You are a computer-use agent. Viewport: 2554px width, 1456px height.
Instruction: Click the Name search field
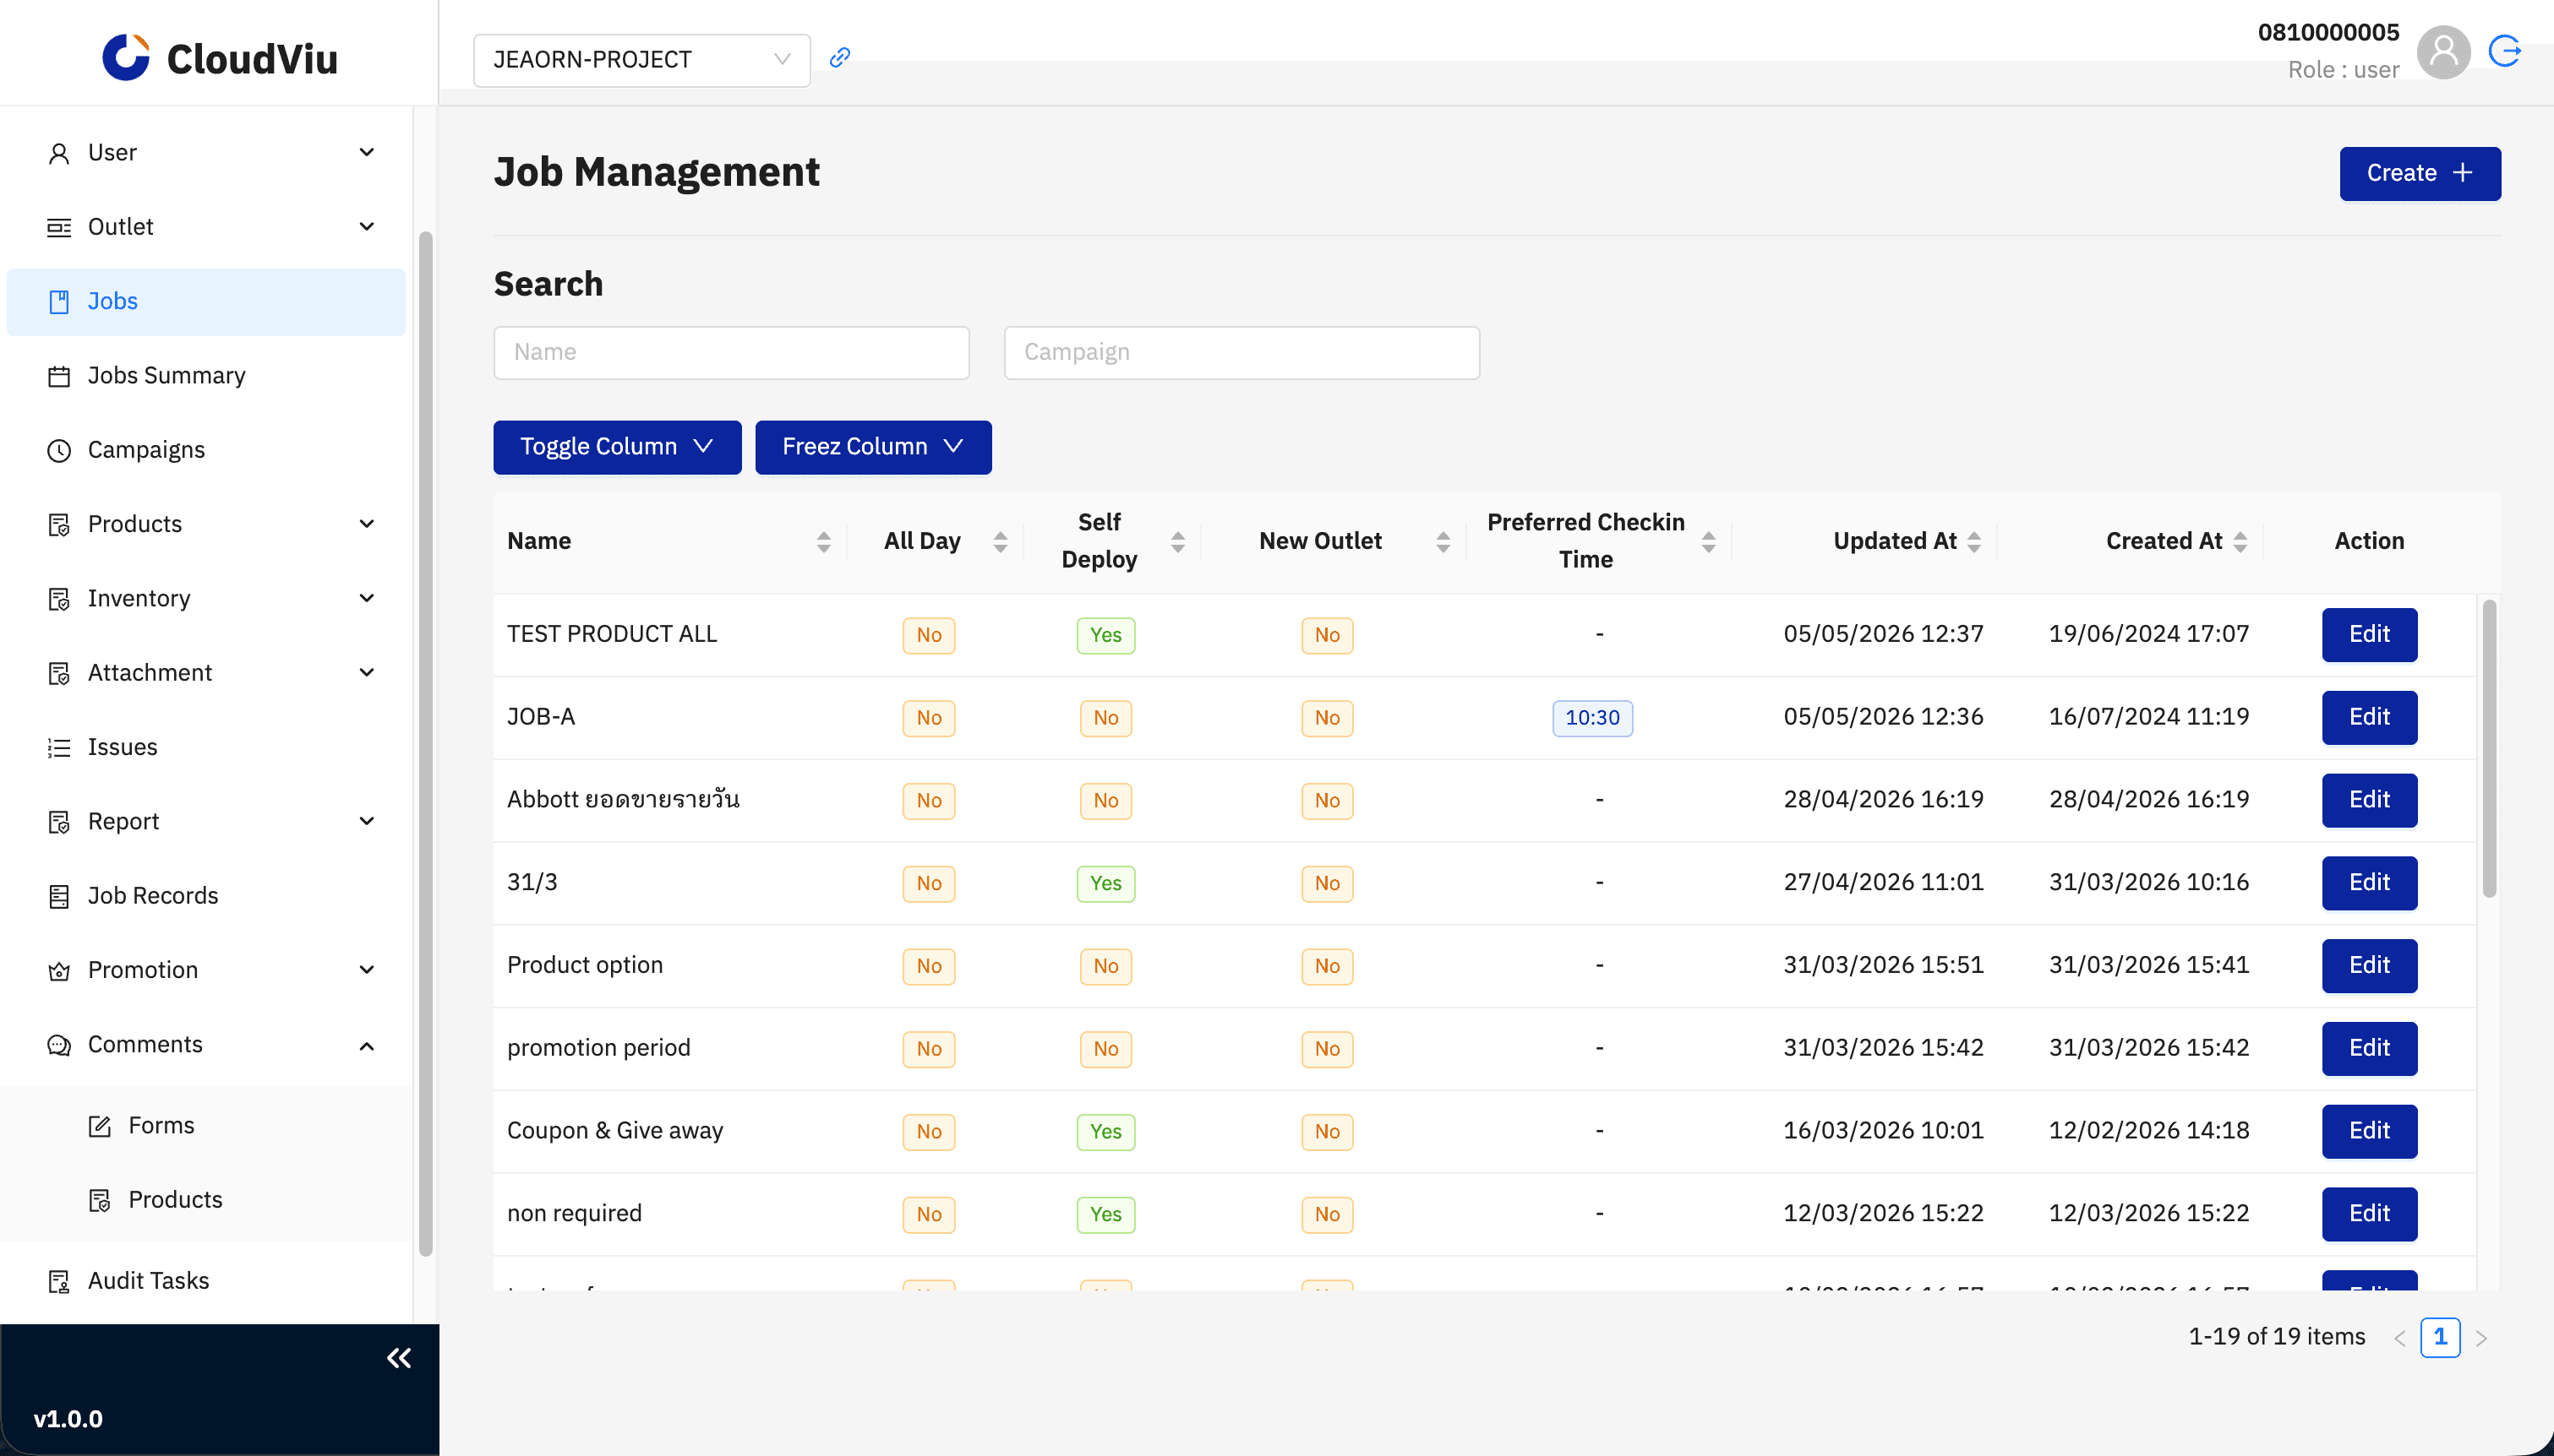point(731,353)
